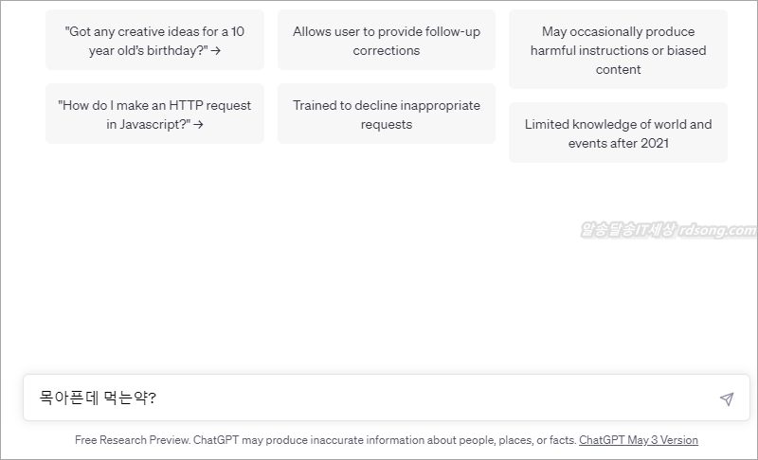This screenshot has height=460, width=758.
Task: Choose the "HTTP request in Javascript" example prompt
Action: tap(154, 115)
